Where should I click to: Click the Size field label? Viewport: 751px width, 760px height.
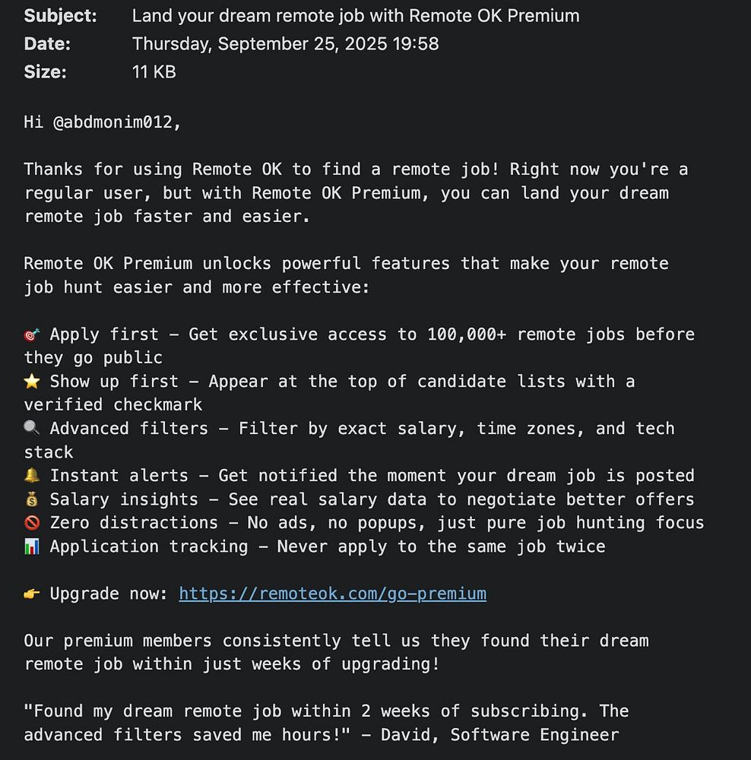click(45, 71)
